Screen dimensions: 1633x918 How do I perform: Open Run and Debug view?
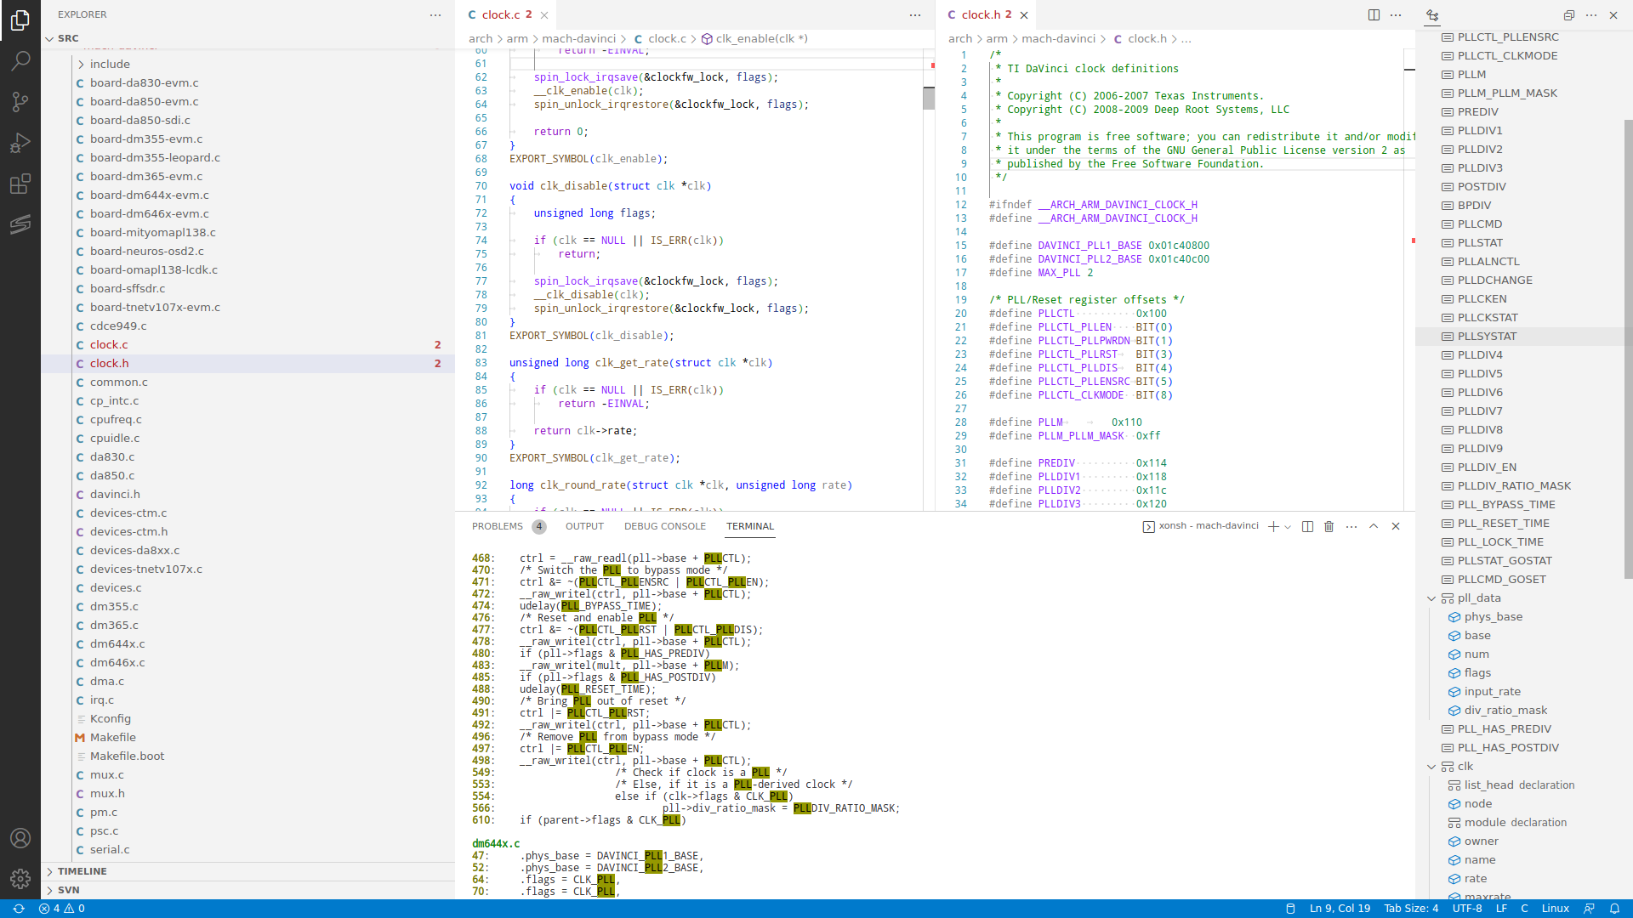pyautogui.click(x=20, y=143)
